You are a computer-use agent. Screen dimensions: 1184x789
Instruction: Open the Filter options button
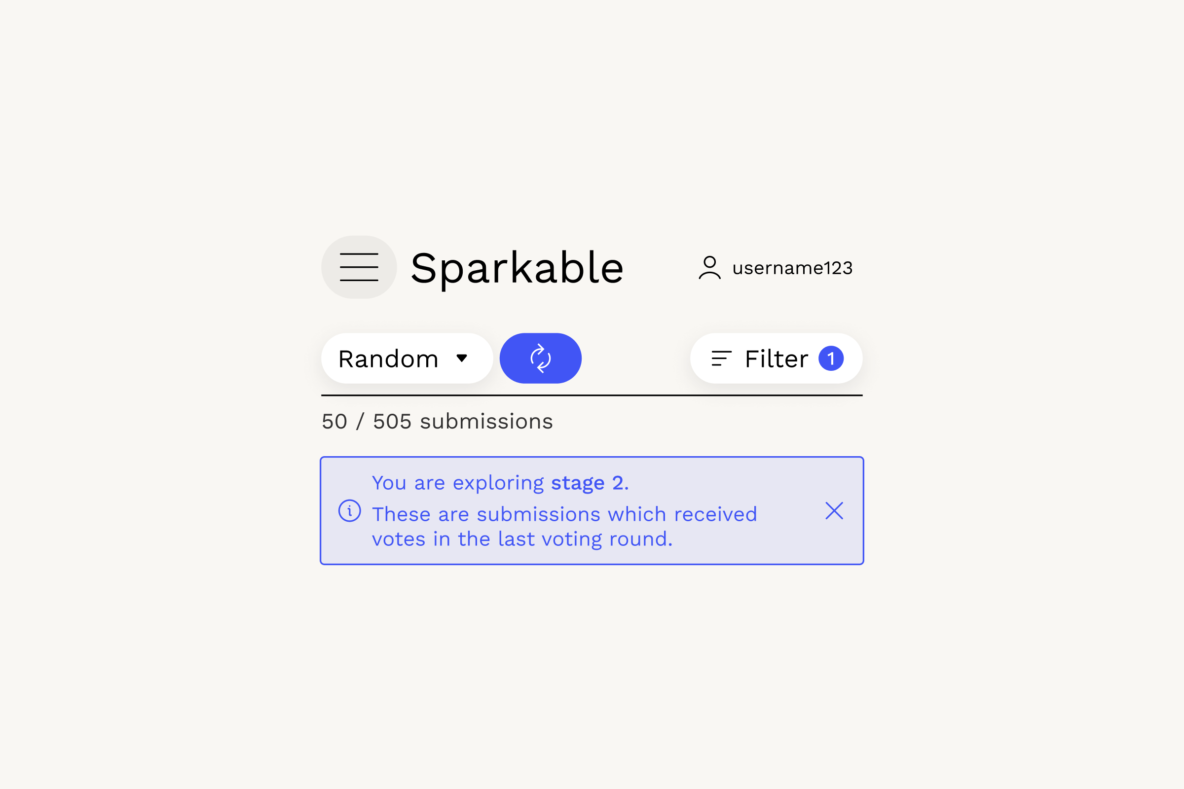coord(776,359)
